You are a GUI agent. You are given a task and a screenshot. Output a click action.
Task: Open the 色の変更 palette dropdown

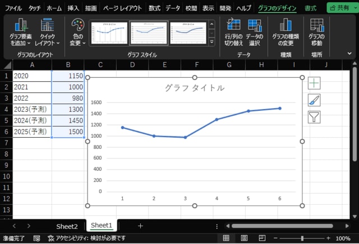point(77,32)
